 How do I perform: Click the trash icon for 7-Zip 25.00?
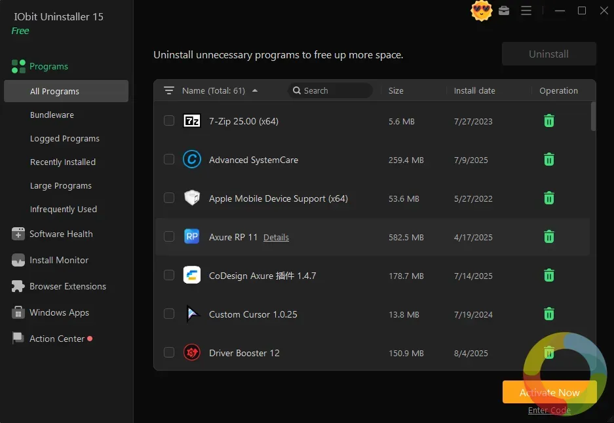(549, 121)
